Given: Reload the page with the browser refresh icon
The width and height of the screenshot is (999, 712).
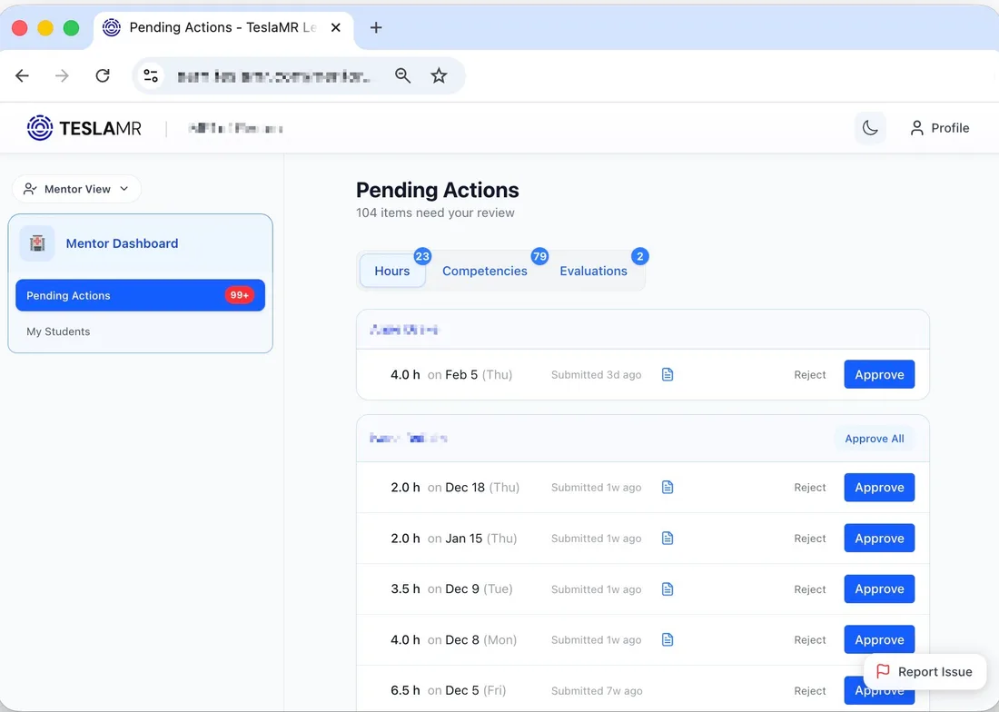Looking at the screenshot, I should [103, 76].
